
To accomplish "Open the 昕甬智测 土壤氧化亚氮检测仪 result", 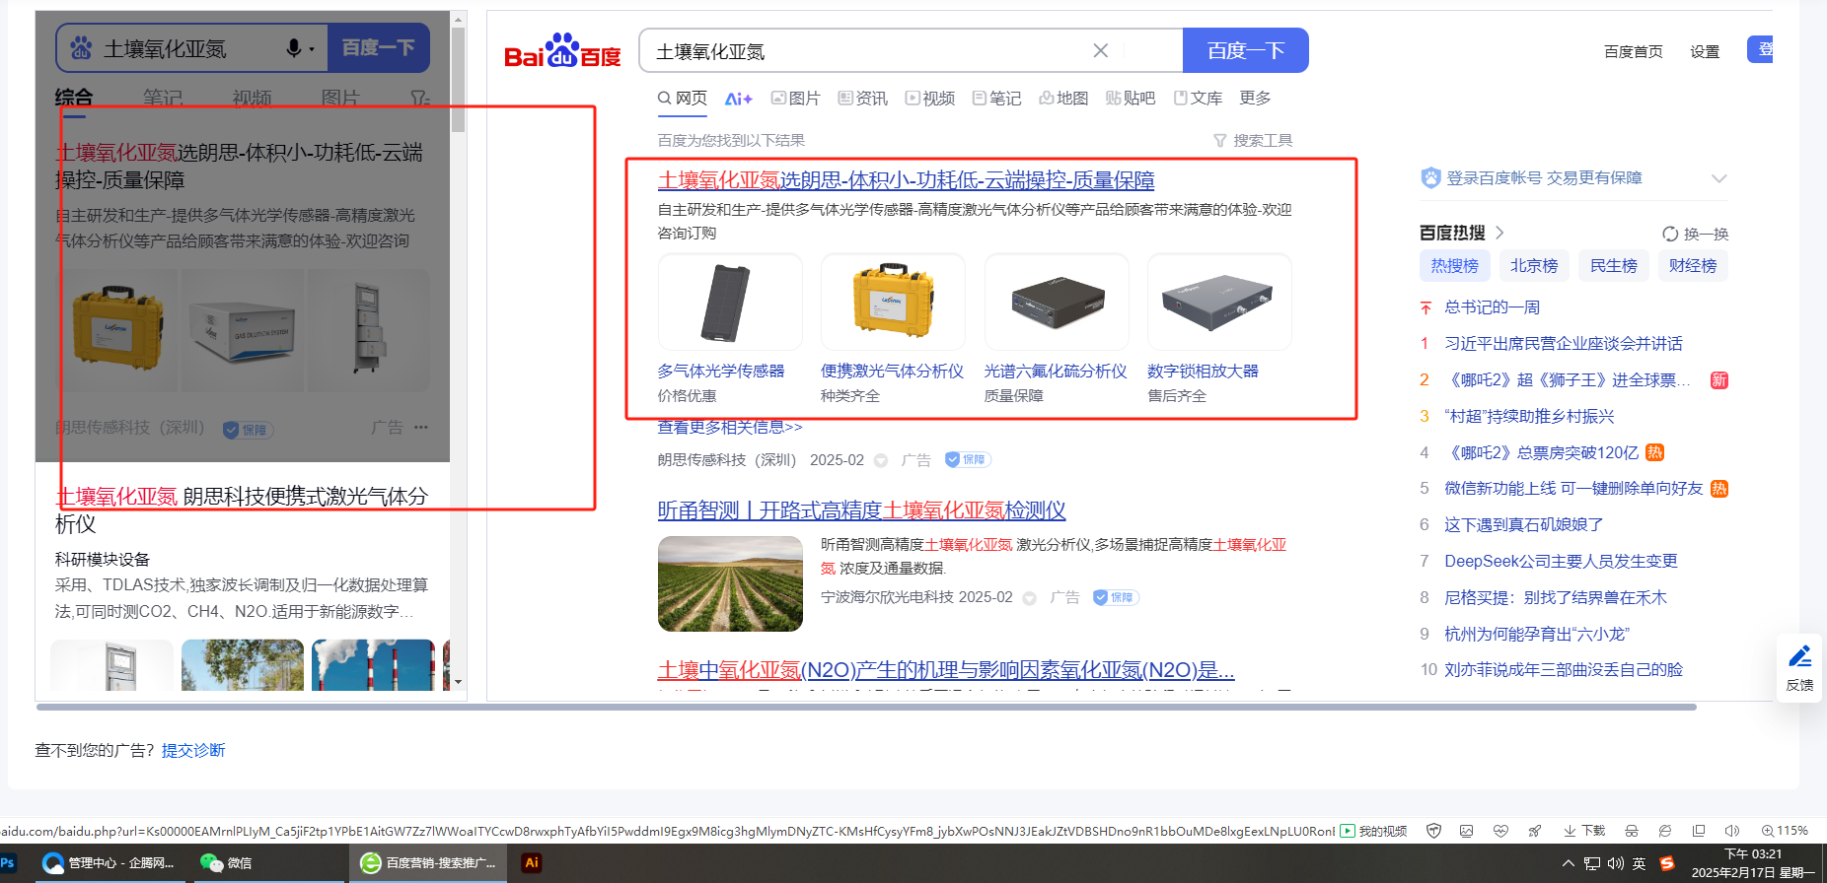I will coord(862,510).
